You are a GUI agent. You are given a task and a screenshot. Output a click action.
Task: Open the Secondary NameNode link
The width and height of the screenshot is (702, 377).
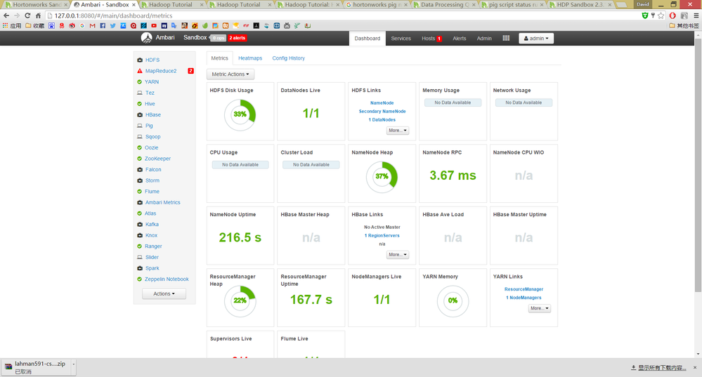[382, 112]
